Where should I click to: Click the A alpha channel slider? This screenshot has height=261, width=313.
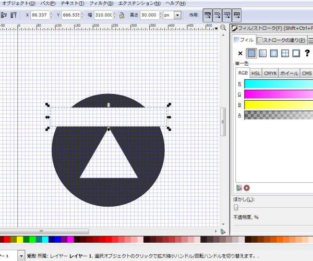279,115
